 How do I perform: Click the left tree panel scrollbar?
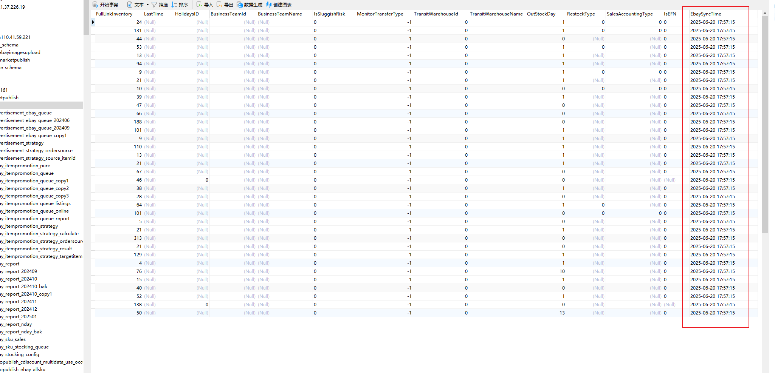pos(86,17)
